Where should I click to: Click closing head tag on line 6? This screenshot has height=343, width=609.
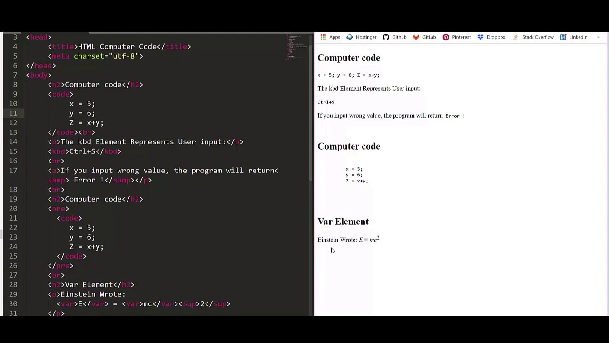click(x=41, y=66)
